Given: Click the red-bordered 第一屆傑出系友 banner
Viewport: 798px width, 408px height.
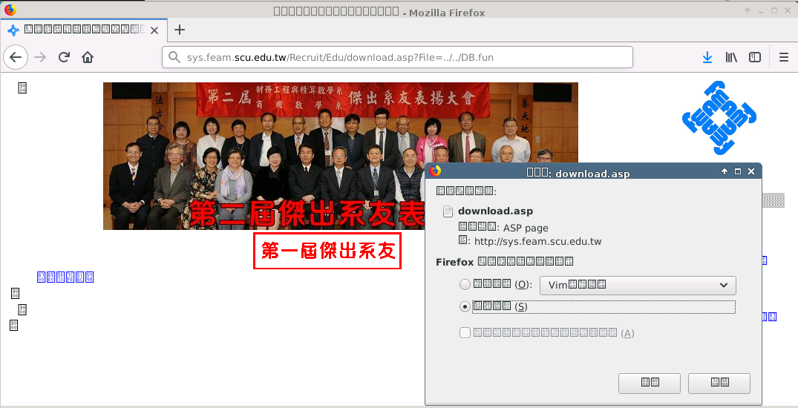Looking at the screenshot, I should pos(327,251).
